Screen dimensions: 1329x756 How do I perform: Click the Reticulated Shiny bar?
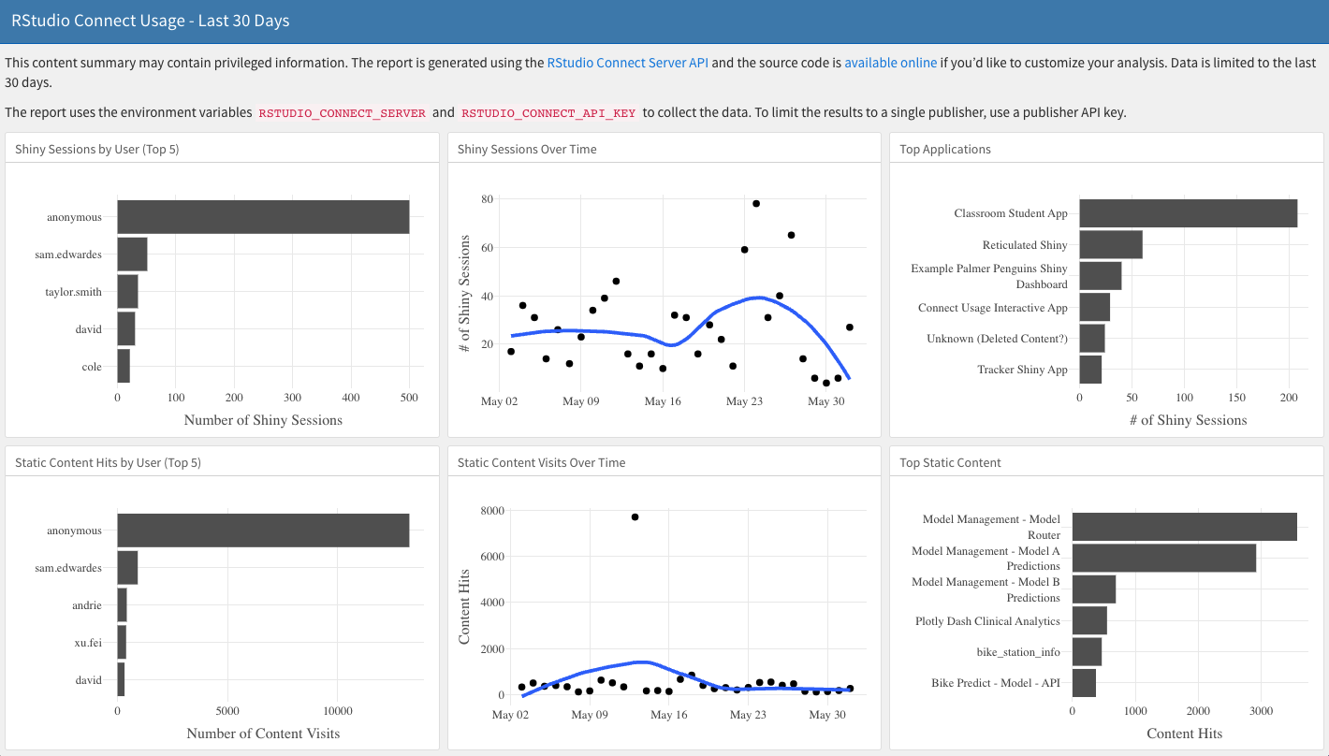click(x=1110, y=245)
